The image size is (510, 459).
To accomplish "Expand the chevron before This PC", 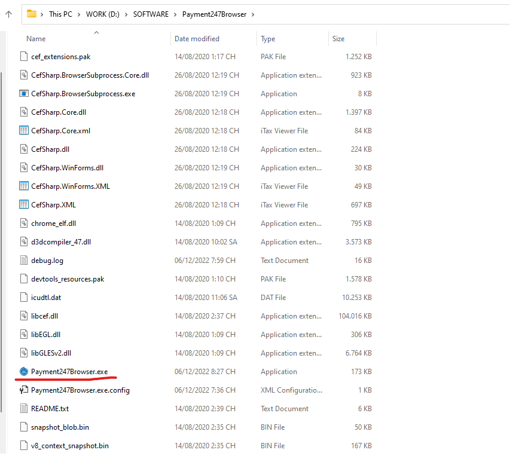I will click(42, 14).
